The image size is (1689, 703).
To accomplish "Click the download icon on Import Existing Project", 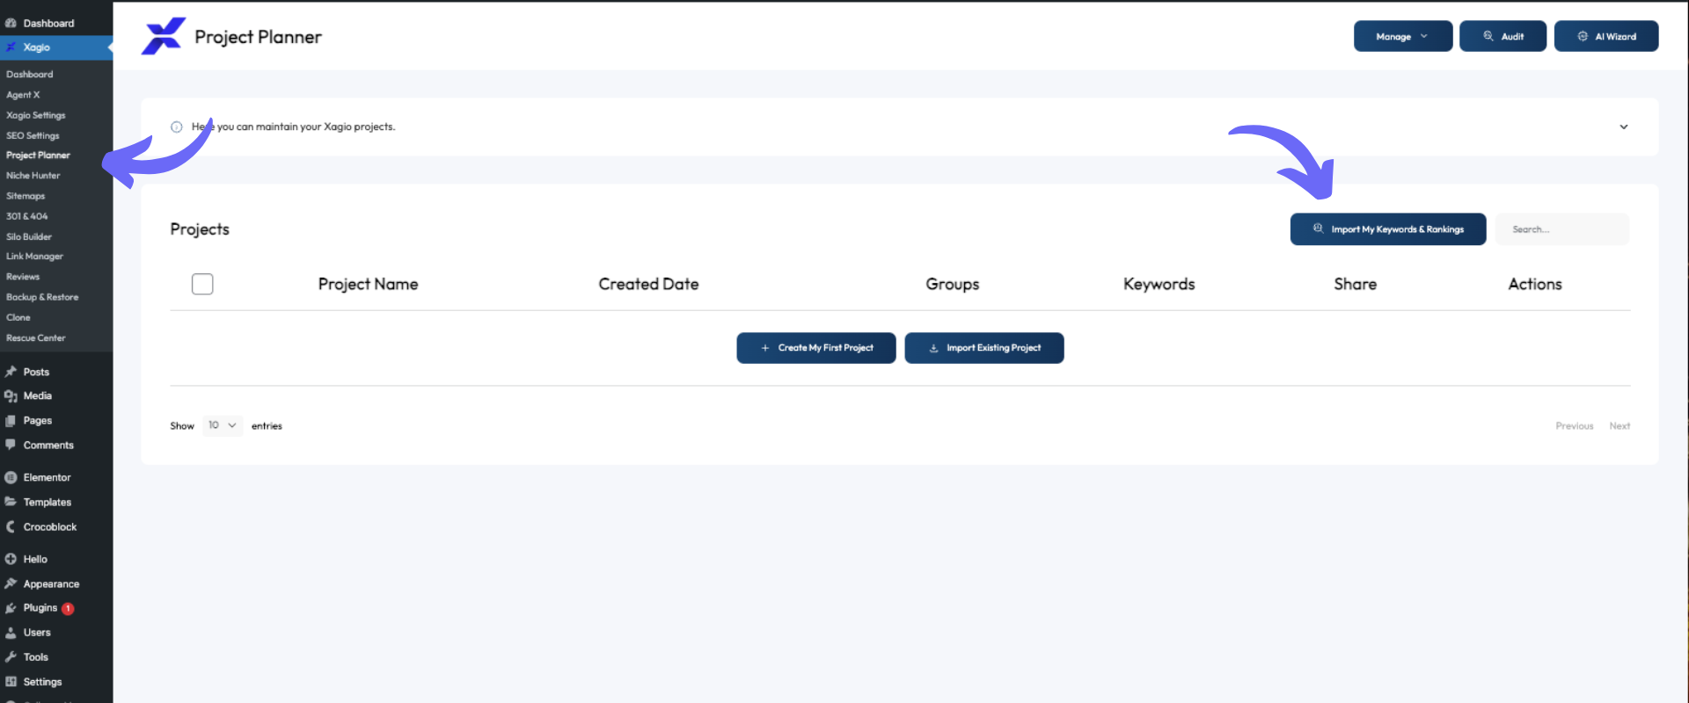I will point(933,348).
